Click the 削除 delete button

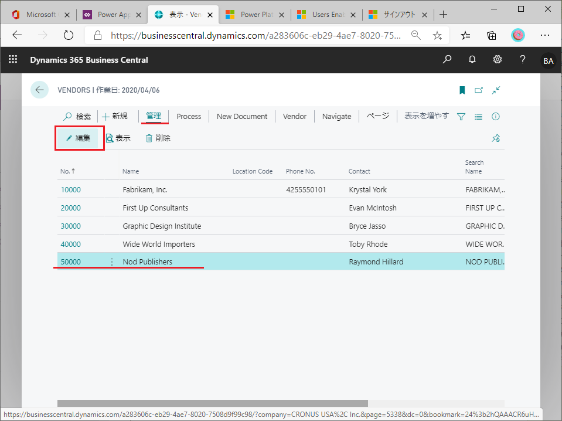[158, 138]
